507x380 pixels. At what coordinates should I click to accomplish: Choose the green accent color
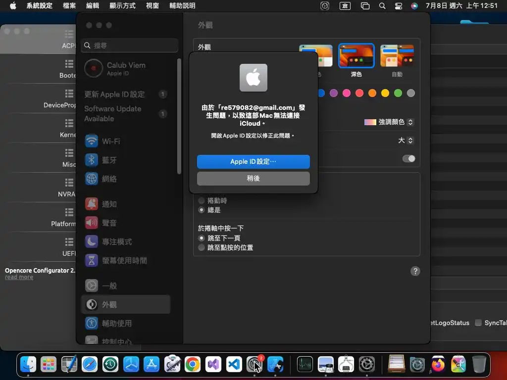pos(398,93)
